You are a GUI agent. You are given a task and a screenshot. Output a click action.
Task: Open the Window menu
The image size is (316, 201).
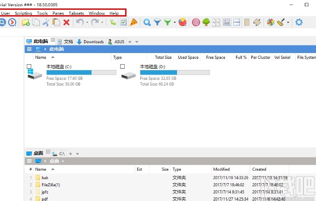coord(97,13)
